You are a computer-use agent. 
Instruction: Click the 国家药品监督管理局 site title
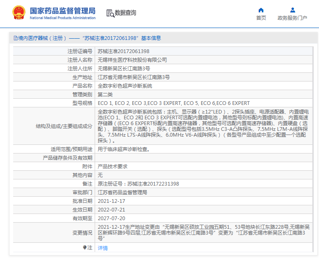pyautogui.click(x=63, y=10)
